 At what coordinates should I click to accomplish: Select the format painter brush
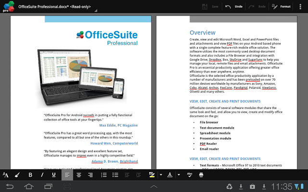coord(17,175)
